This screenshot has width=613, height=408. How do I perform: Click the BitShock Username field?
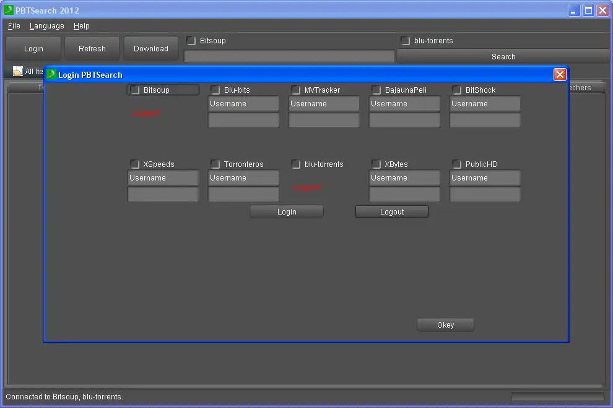(485, 103)
